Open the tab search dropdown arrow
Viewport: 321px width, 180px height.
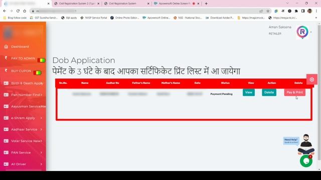pos(287,3)
